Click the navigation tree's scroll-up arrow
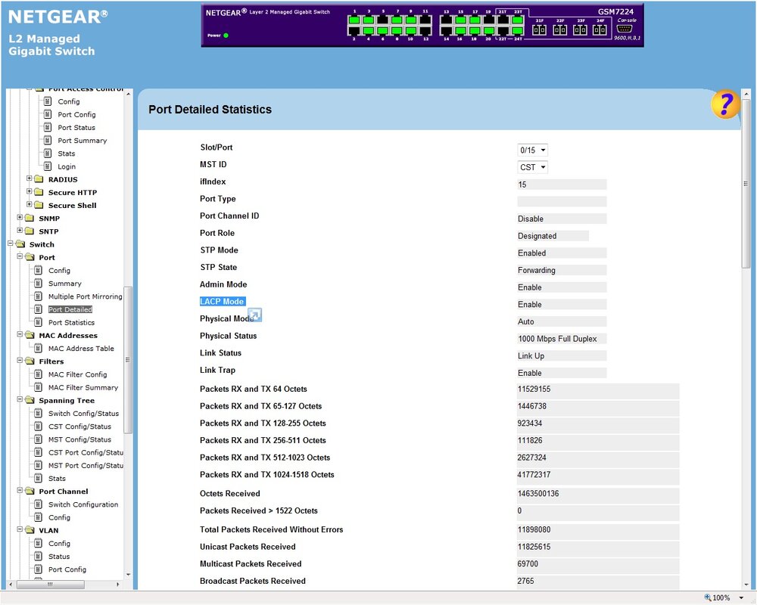The height and width of the screenshot is (605, 757). coord(128,93)
